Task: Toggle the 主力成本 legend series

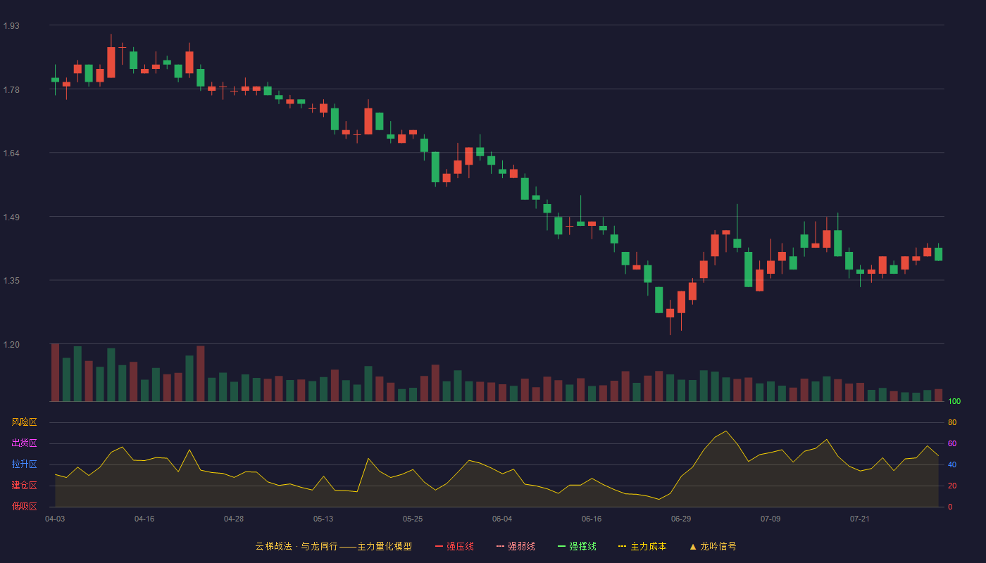Action: (642, 546)
